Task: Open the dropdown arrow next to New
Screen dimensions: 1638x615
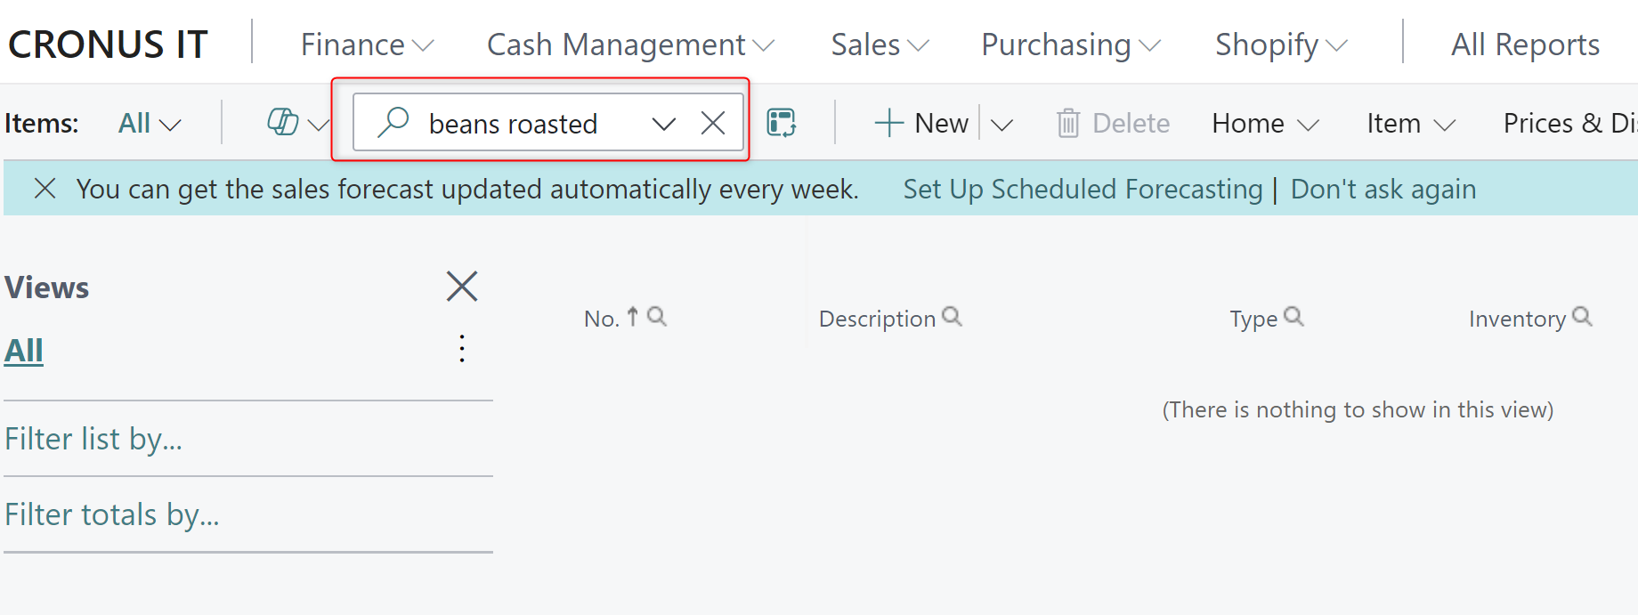Action: point(1001,125)
